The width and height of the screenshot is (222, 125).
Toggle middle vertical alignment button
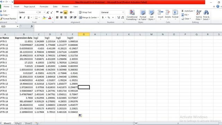coord(61,12)
